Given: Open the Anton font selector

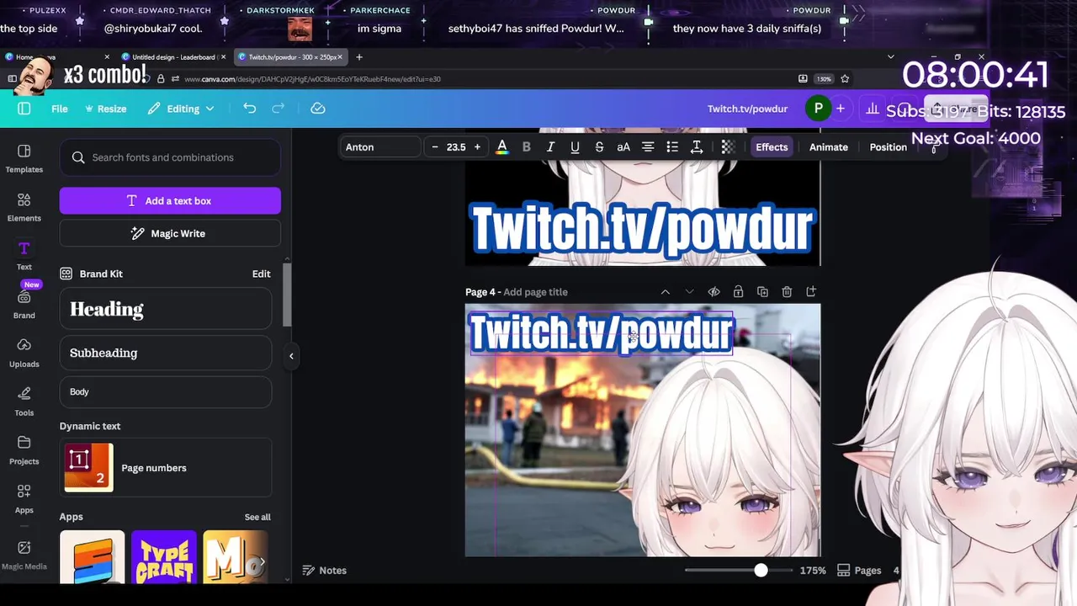Looking at the screenshot, I should [x=379, y=147].
